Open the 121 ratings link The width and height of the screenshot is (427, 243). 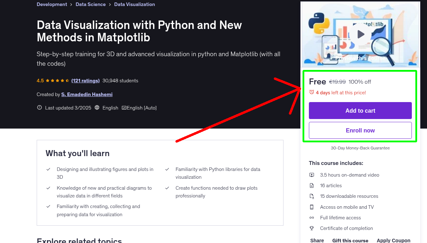click(85, 81)
